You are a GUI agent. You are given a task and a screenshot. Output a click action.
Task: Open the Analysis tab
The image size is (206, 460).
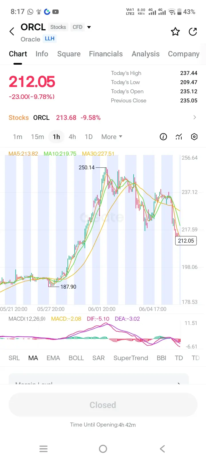point(146,54)
